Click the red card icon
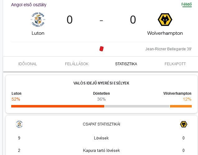This screenshot has width=198, height=155. pyautogui.click(x=101, y=49)
